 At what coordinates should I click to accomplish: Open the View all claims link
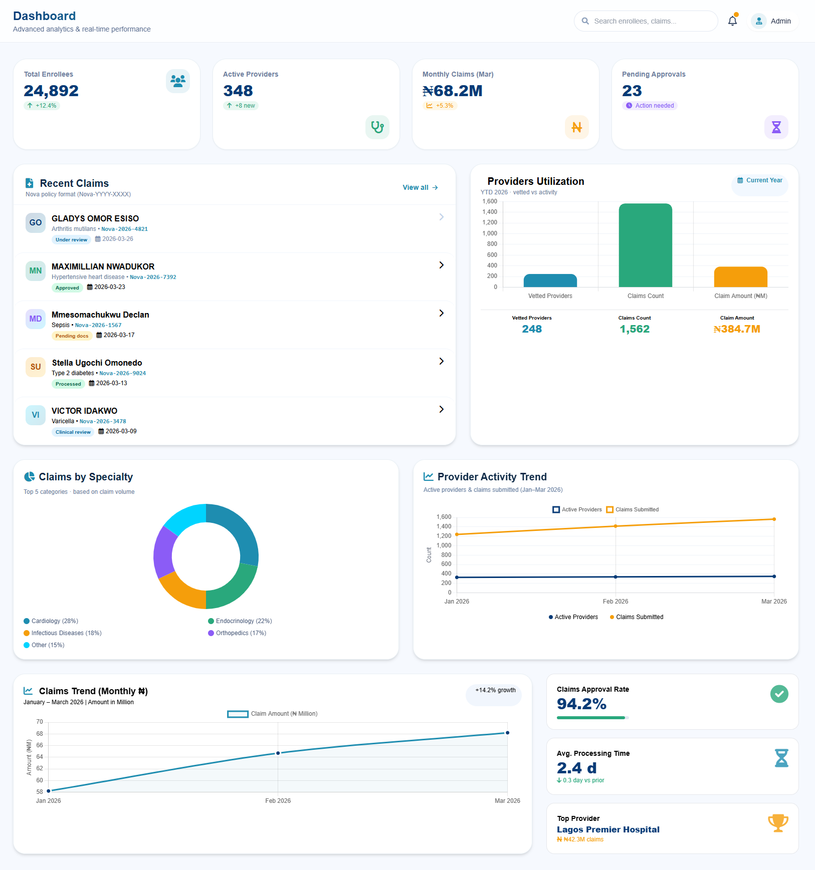[x=420, y=187]
